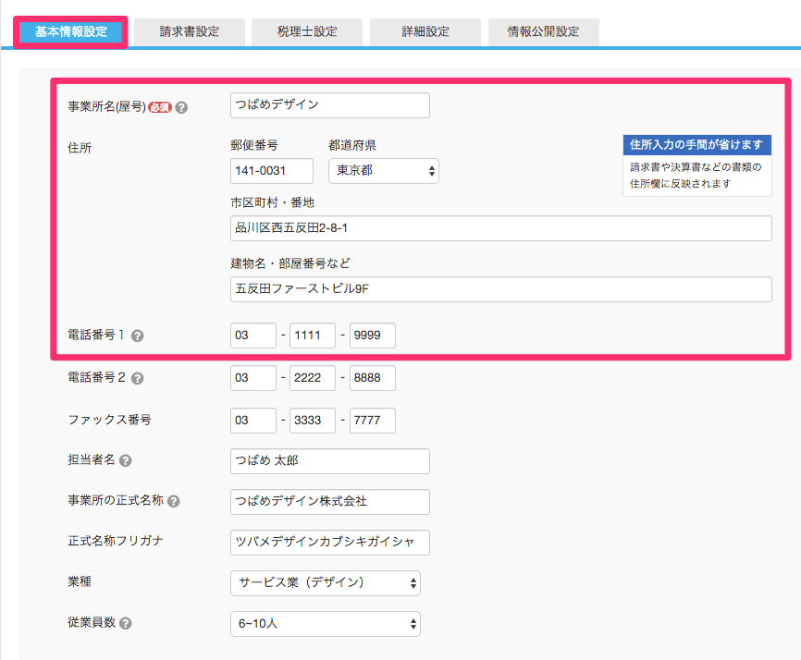
Task: Click 電話番号１ last field 9999
Action: pyautogui.click(x=373, y=336)
